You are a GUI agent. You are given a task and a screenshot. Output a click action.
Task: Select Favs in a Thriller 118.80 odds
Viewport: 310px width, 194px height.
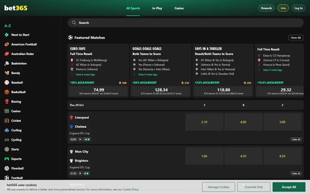[223, 91]
